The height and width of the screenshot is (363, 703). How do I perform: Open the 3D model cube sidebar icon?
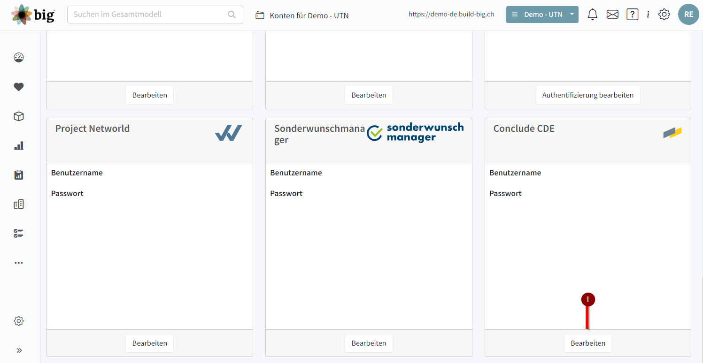click(x=19, y=116)
